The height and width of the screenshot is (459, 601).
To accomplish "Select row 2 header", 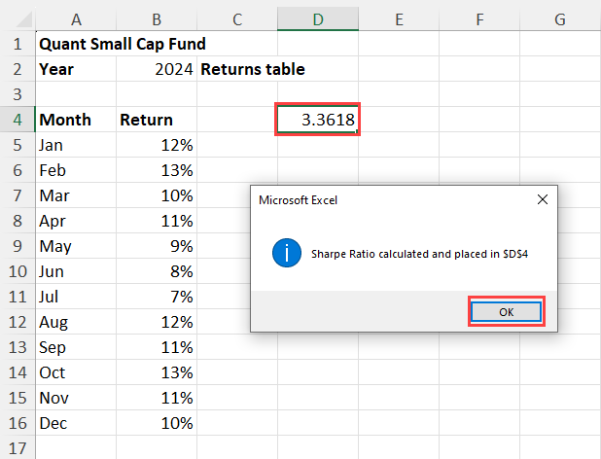I will coord(18,69).
